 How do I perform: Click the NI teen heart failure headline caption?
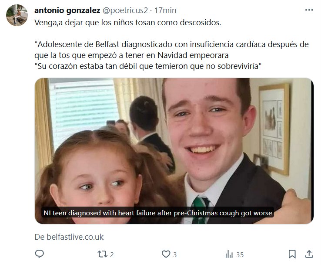(x=157, y=213)
